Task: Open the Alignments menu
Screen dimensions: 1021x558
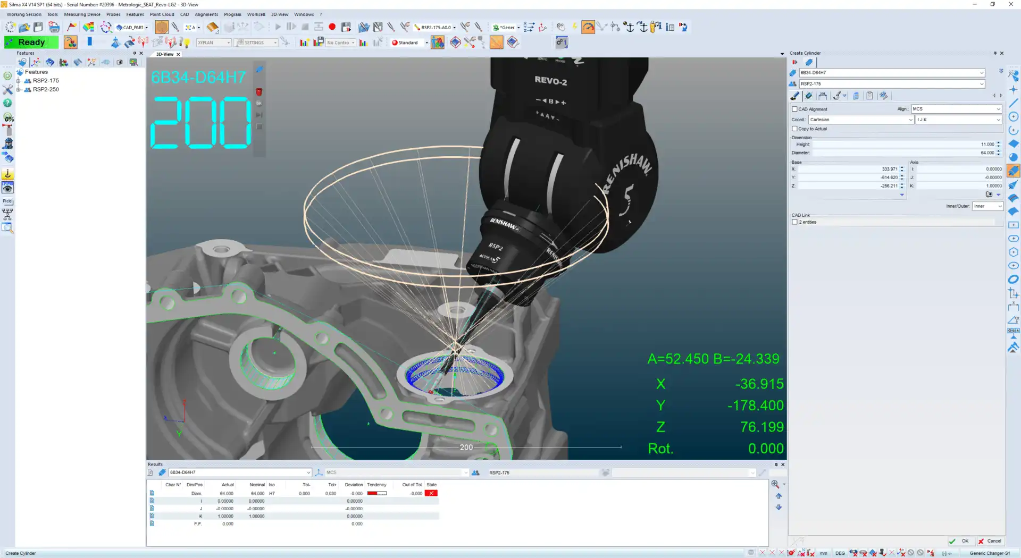Action: [206, 14]
